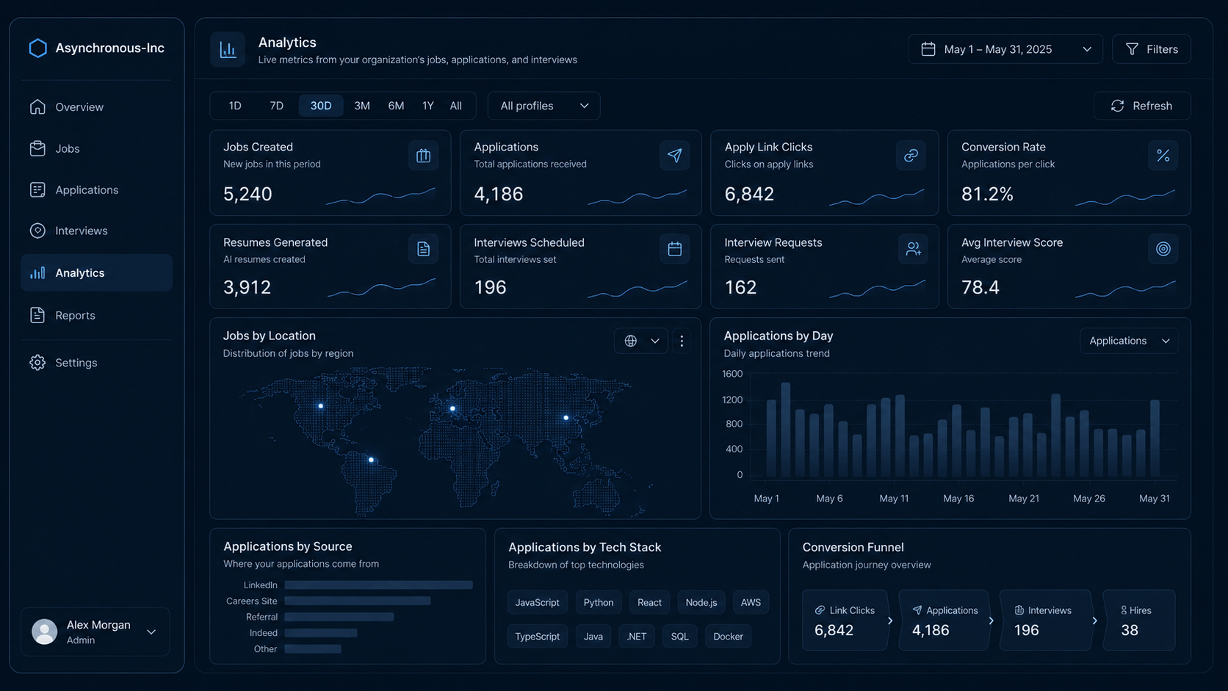The width and height of the screenshot is (1228, 691).
Task: Click the Refresh button
Action: click(1142, 106)
